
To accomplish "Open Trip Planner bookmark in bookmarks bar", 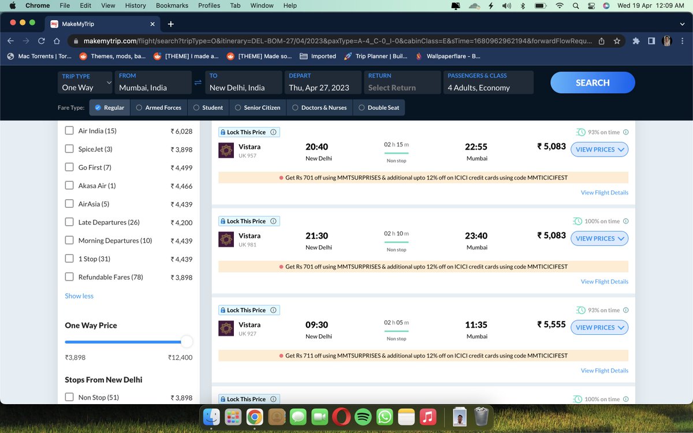I will pyautogui.click(x=376, y=56).
